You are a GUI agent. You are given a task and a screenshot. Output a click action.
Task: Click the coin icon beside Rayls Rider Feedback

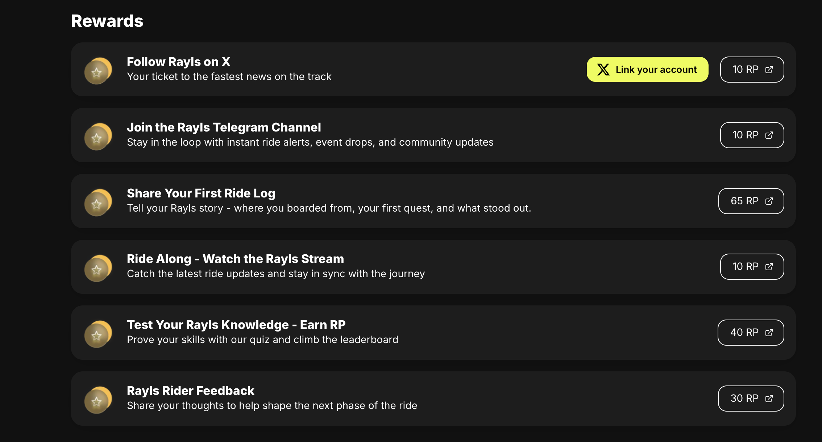click(x=98, y=400)
